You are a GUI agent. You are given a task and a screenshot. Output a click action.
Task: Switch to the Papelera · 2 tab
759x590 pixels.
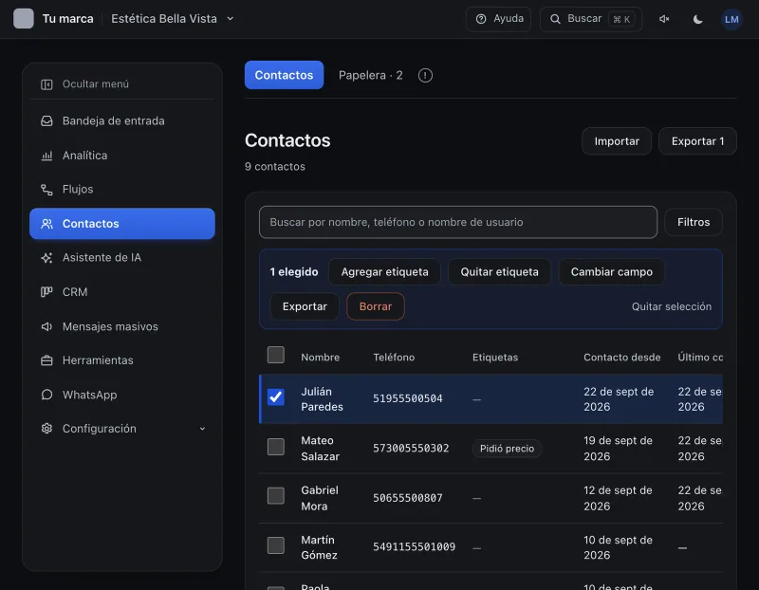370,76
